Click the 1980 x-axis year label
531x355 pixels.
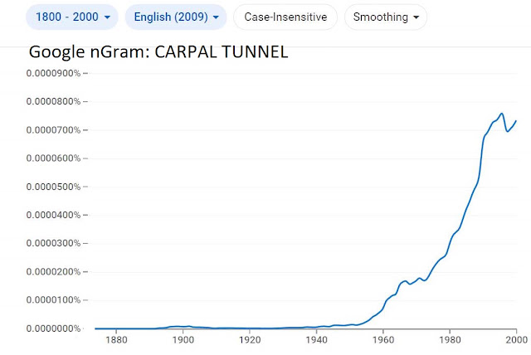click(x=450, y=339)
